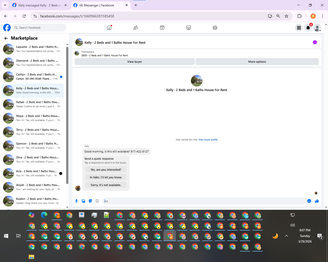328x262 pixels.
Task: Click the Chrome profile avatar
Action: 313,16
